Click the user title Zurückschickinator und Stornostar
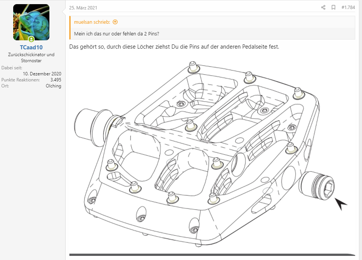This screenshot has height=260, width=362. pos(31,57)
